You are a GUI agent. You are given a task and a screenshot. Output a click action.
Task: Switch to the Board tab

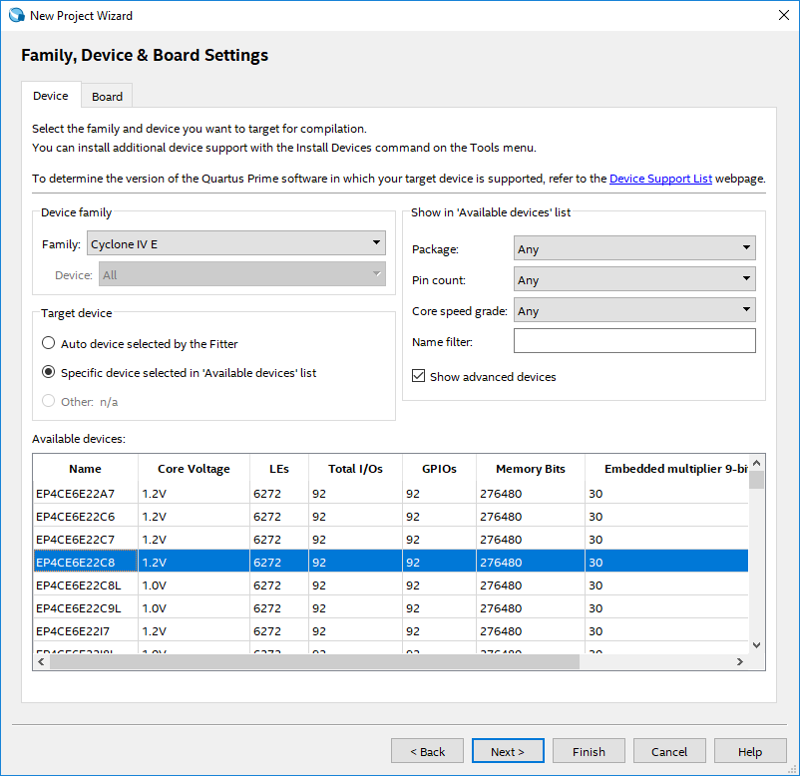pos(107,96)
